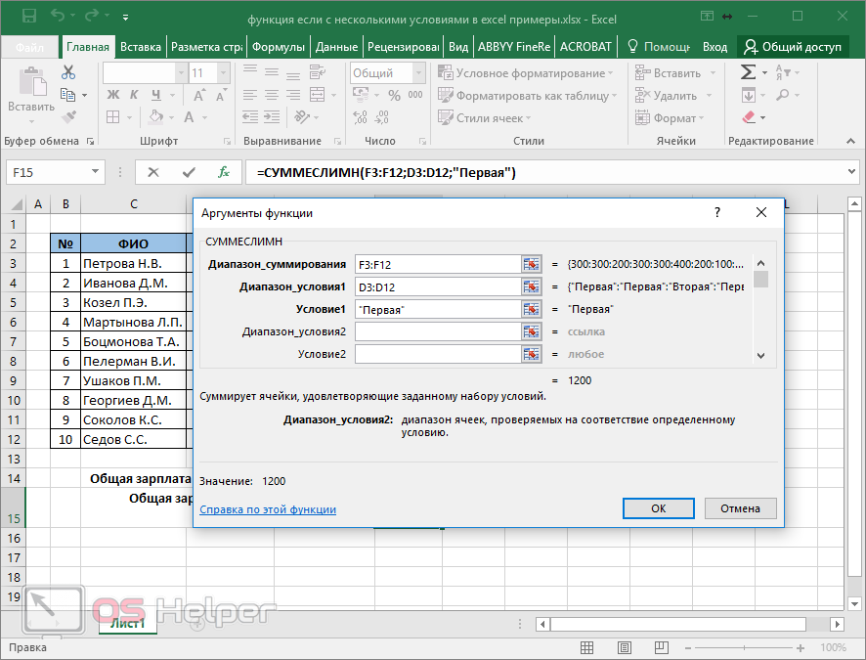Expand the formula bar with the chevron

coord(851,172)
